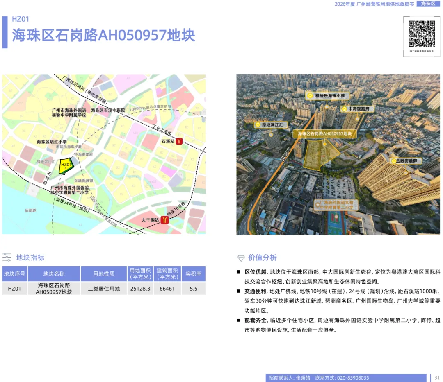This screenshot has height=382, width=443.
Task: Click the HZ01 code above the title
Action: 21,19
